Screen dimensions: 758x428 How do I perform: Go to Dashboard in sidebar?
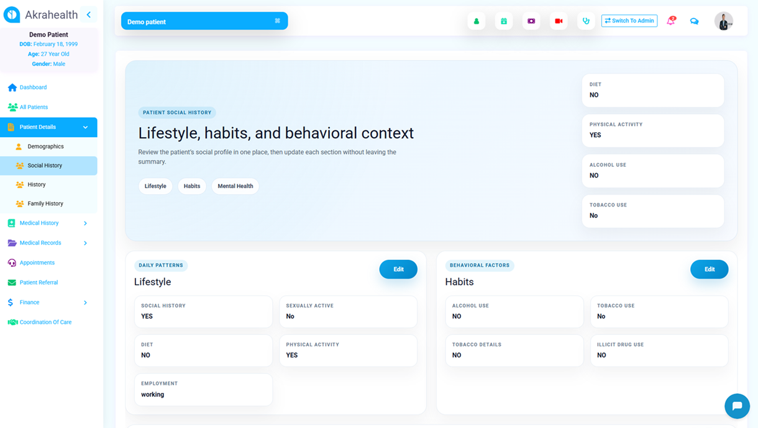(x=33, y=87)
